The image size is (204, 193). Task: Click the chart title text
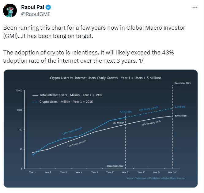click(105, 78)
